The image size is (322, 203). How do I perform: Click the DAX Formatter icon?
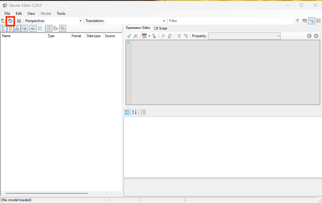click(144, 36)
